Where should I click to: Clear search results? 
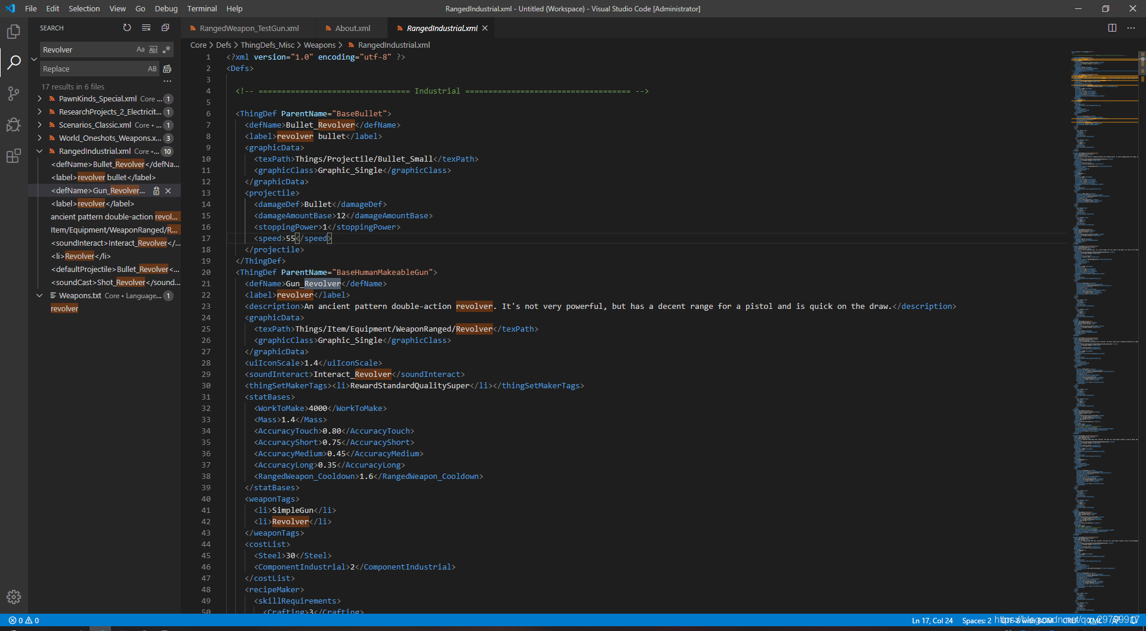pos(146,28)
